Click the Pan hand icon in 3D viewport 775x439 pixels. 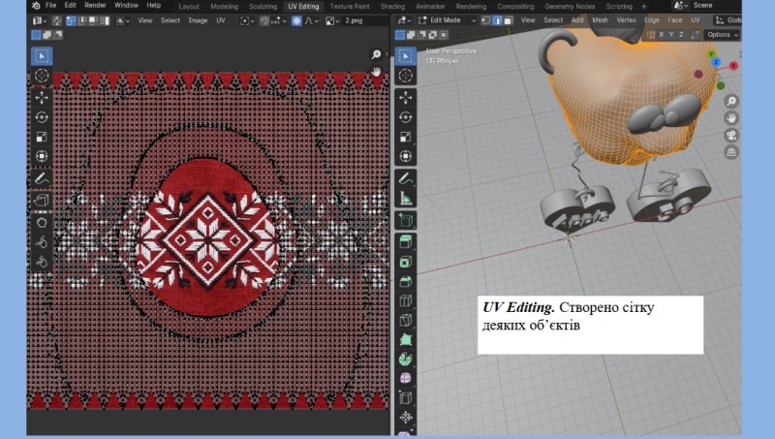[730, 119]
